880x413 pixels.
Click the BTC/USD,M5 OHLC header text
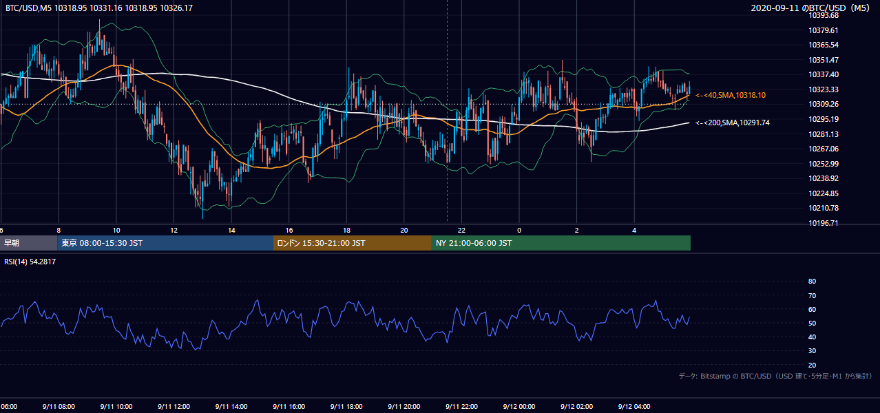[99, 8]
